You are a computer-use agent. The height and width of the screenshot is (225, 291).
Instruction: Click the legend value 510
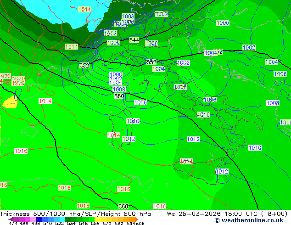[x=48, y=223]
